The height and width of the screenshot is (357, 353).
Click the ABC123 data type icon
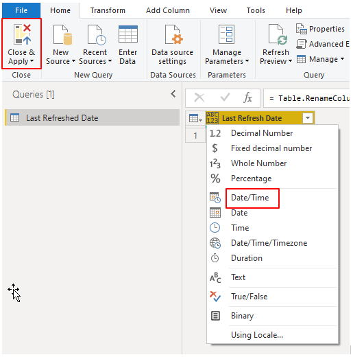pyautogui.click(x=212, y=118)
